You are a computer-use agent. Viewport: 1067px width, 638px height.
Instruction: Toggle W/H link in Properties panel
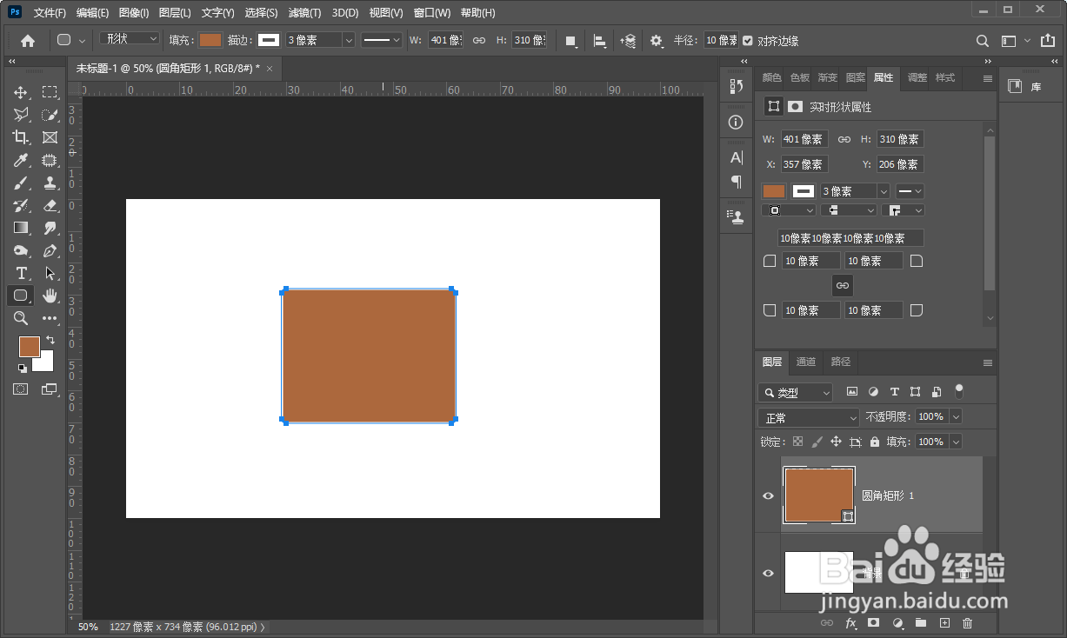click(844, 139)
